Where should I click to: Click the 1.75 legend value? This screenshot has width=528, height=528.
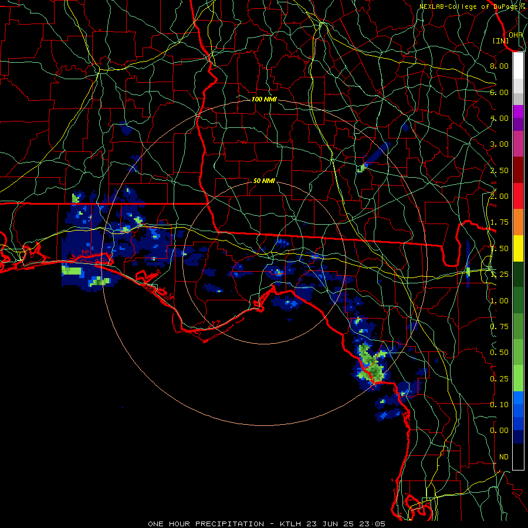click(499, 222)
